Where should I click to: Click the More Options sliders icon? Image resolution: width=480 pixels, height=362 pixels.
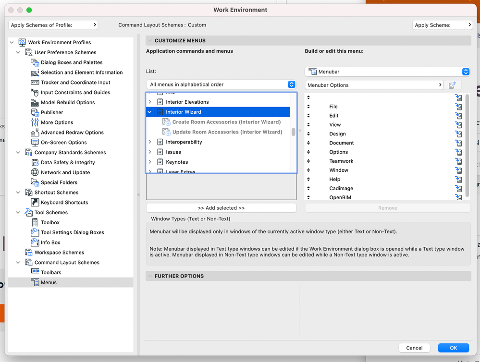(35, 122)
